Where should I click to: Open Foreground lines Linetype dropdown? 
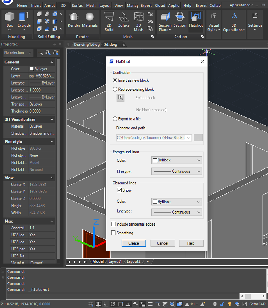tap(177, 171)
